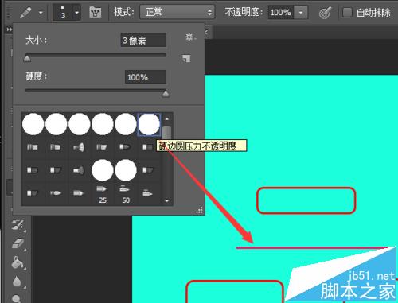Click the brush size preview showing 3
The image size is (398, 303).
[63, 12]
